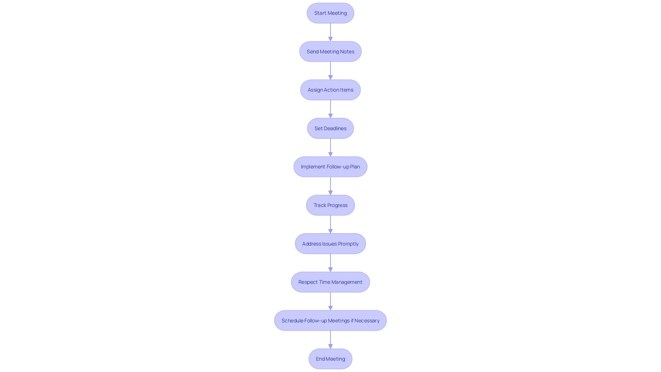
Task: Expand the Implement Follow-up Plan options
Action: pos(330,167)
